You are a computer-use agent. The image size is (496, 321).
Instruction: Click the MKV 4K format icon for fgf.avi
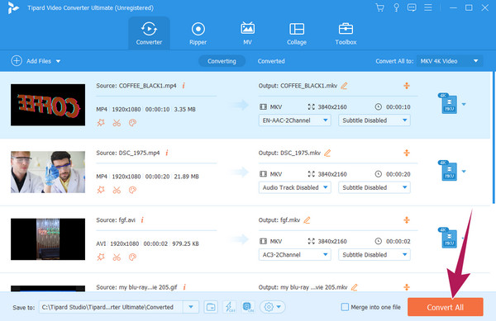point(449,238)
